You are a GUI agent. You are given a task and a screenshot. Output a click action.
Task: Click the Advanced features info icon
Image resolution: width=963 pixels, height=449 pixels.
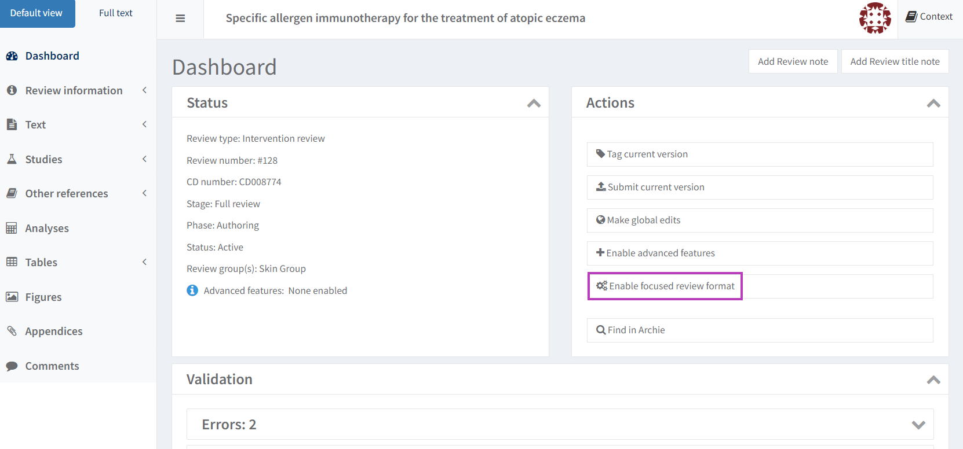tap(192, 290)
